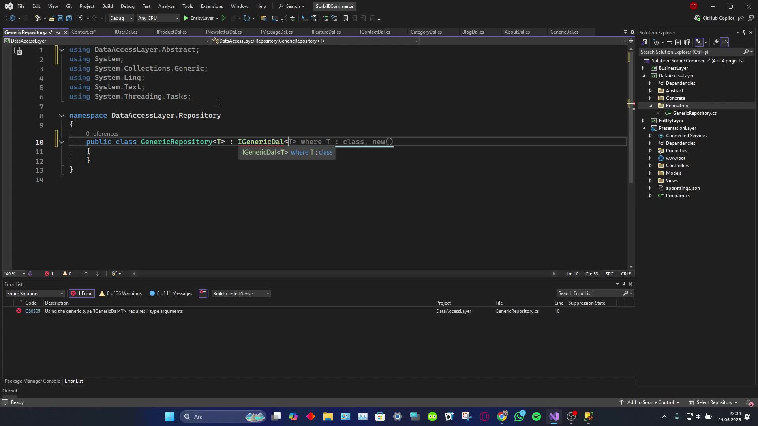Image resolution: width=758 pixels, height=426 pixels.
Task: Click the Solution Explorer collapse all icon
Action: [x=678, y=42]
